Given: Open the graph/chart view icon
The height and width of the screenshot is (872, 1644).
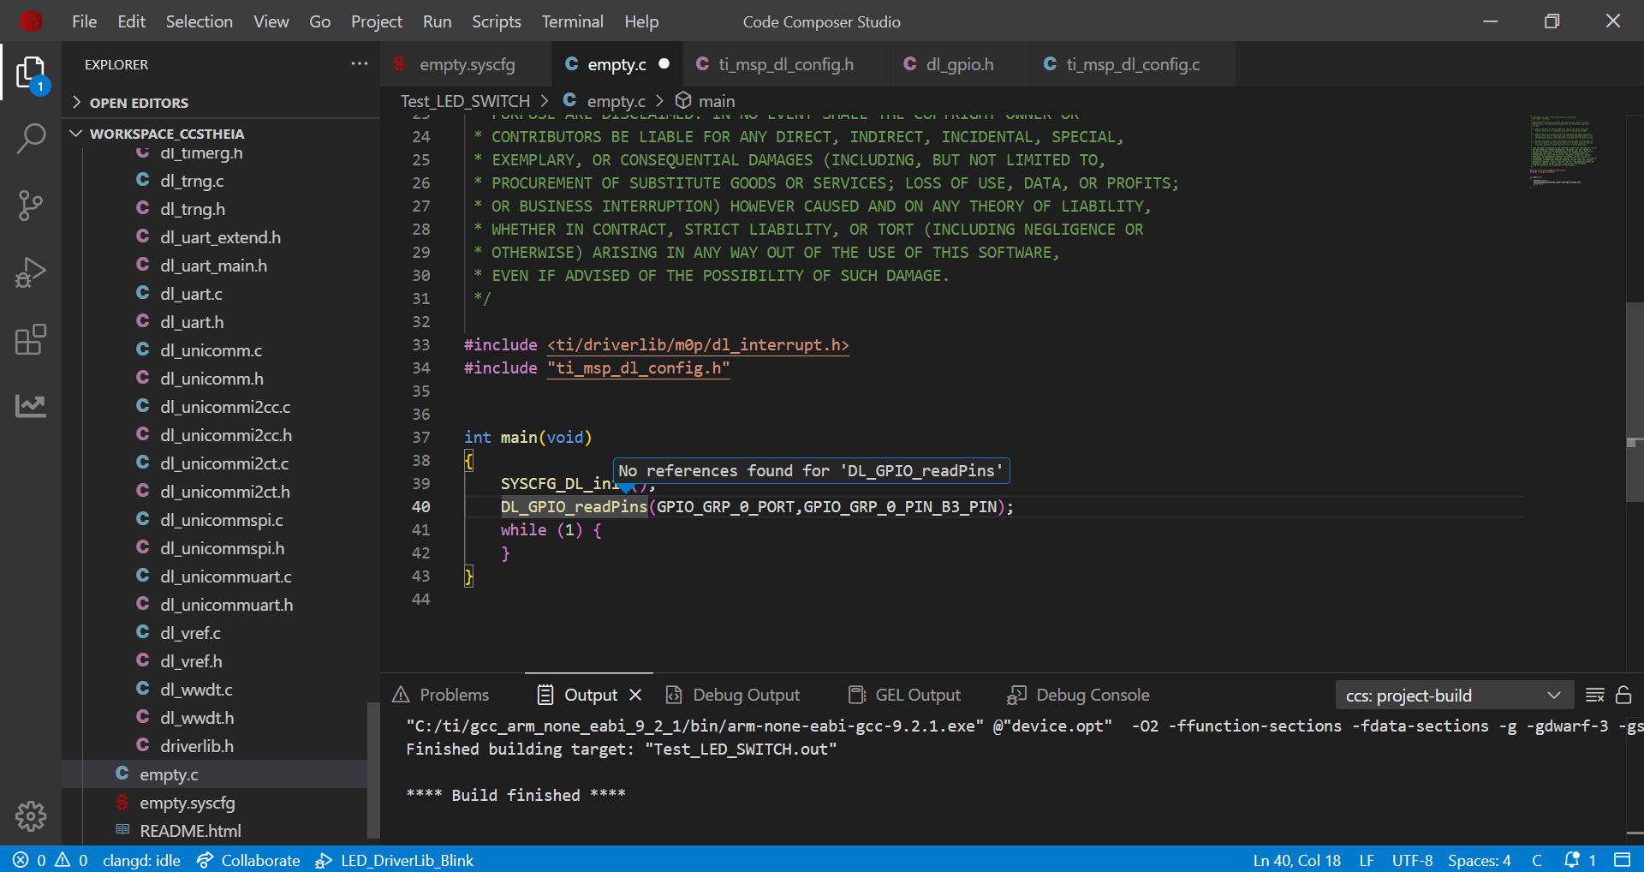Looking at the screenshot, I should [x=31, y=406].
